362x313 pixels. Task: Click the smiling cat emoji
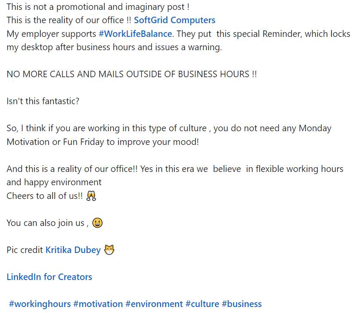[x=109, y=250]
